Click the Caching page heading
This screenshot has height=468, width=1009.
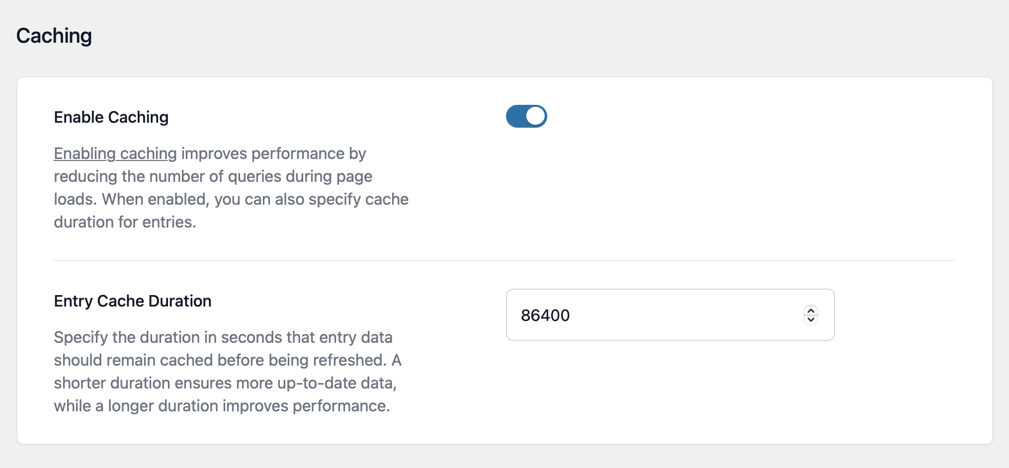point(54,36)
